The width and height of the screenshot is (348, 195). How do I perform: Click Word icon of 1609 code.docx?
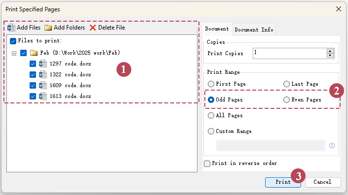[42, 86]
